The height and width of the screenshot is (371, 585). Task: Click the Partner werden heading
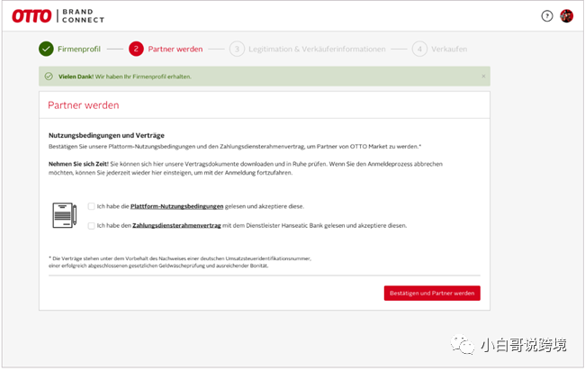(84, 105)
